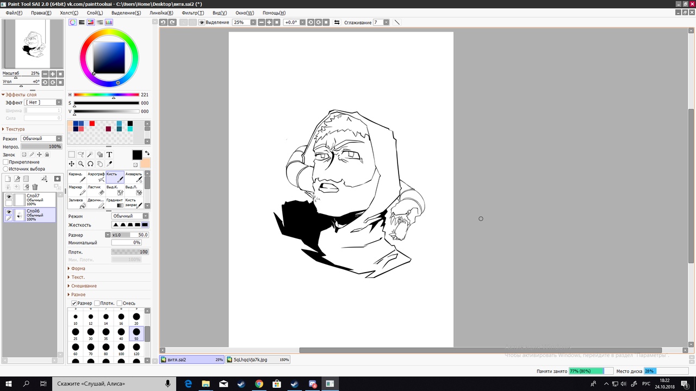Expand the Форма brush section
This screenshot has width=696, height=391.
pos(78,268)
